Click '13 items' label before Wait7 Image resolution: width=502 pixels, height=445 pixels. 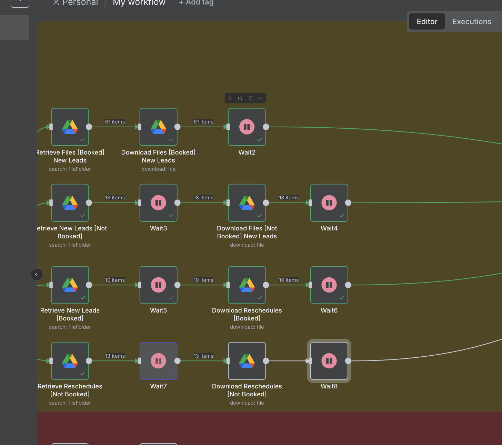pyautogui.click(x=115, y=356)
